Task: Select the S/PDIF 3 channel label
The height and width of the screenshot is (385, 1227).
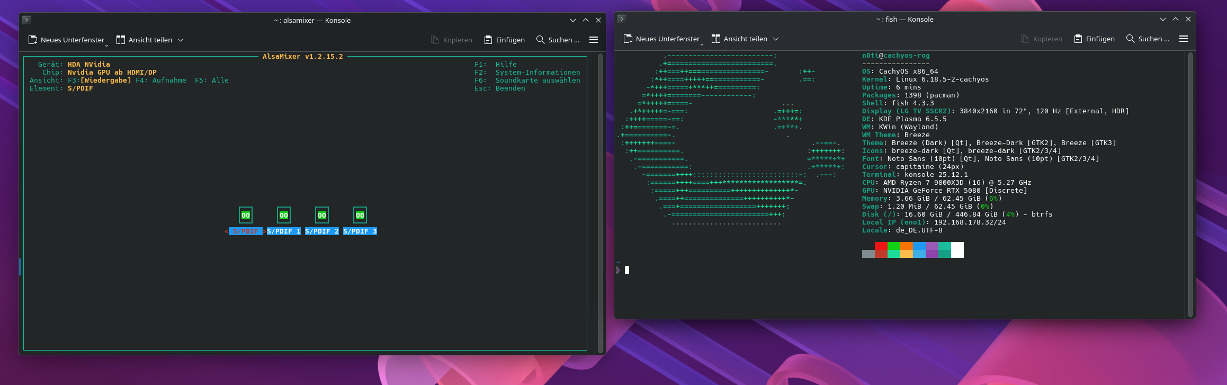Action: (360, 231)
